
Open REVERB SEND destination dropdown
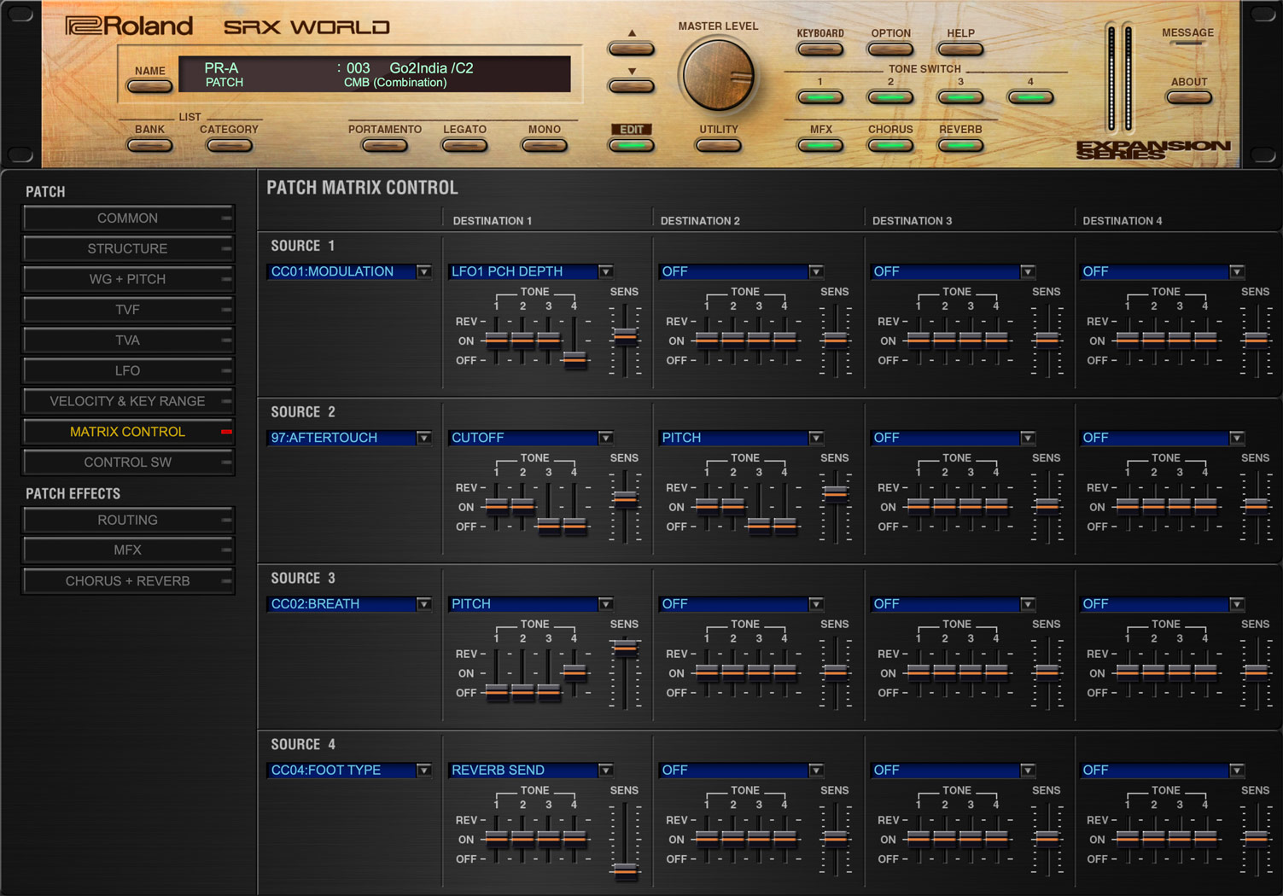(531, 771)
